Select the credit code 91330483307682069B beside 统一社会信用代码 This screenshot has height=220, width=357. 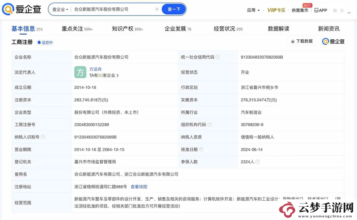point(262,57)
